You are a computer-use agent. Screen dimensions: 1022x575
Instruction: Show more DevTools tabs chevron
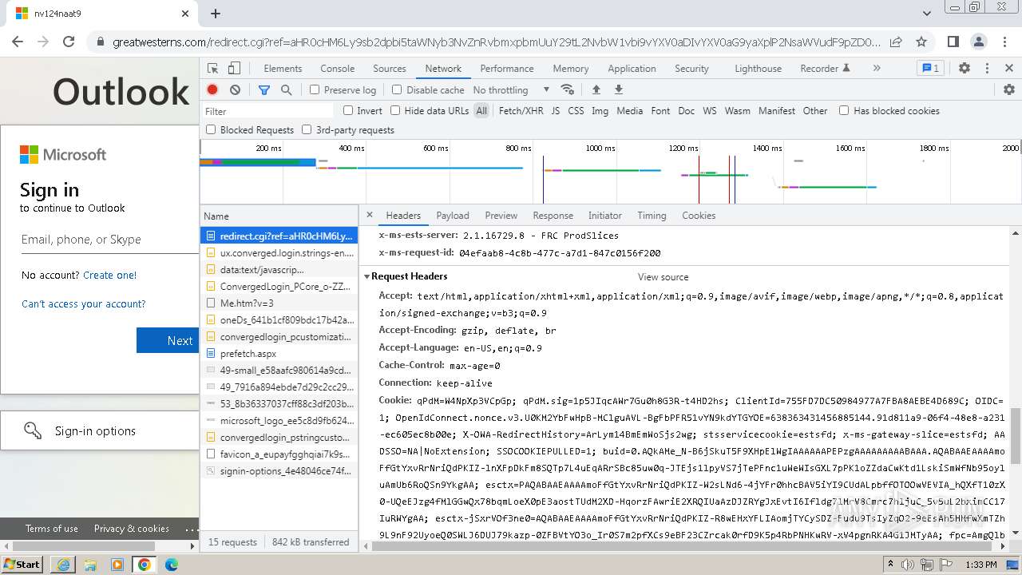pos(877,69)
